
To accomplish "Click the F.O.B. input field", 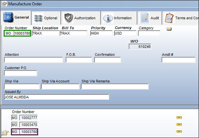I will tap(79, 60).
